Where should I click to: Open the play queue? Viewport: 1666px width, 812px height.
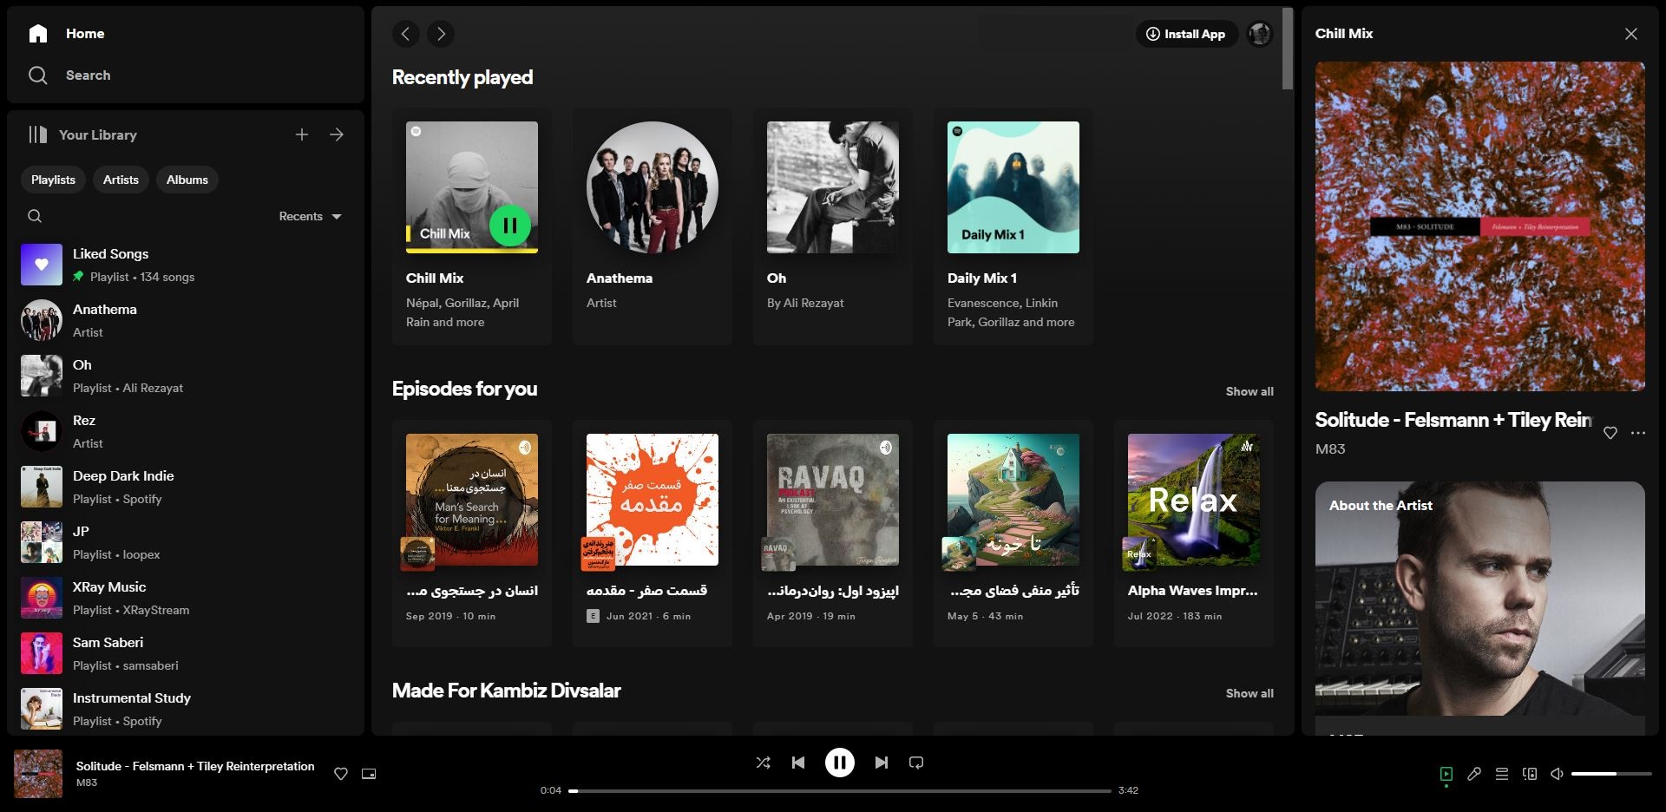click(1502, 774)
